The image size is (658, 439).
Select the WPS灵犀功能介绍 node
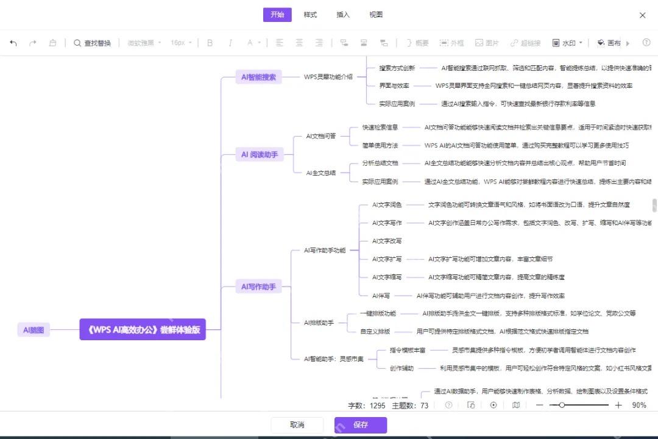click(x=328, y=77)
